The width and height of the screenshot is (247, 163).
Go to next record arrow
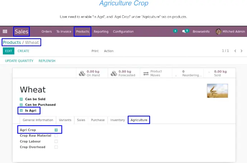point(242,51)
